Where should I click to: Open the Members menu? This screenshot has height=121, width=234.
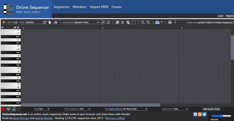[80, 7]
